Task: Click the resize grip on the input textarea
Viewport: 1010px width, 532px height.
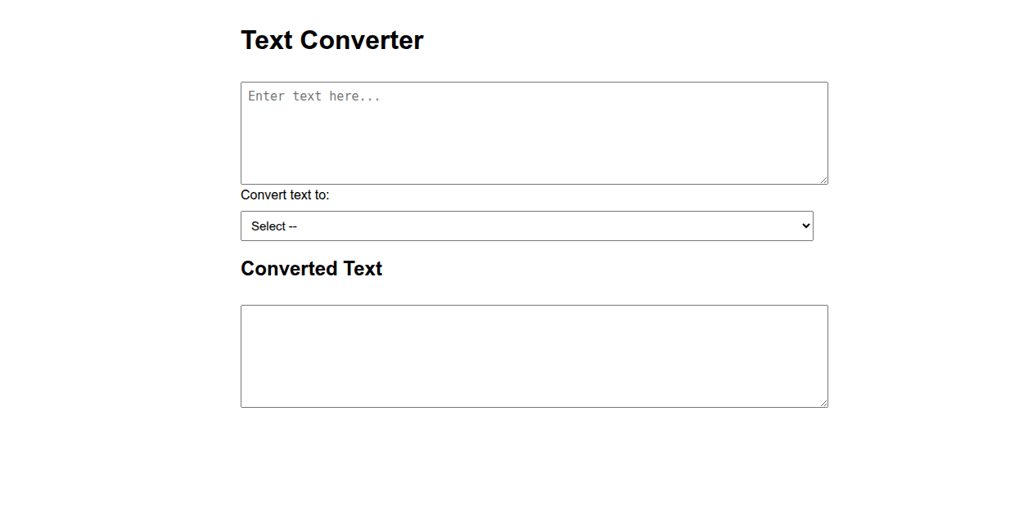Action: coord(824,181)
